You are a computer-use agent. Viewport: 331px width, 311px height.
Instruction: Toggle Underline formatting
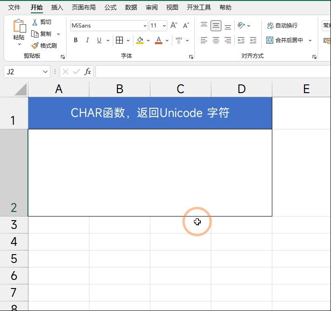tap(99, 40)
